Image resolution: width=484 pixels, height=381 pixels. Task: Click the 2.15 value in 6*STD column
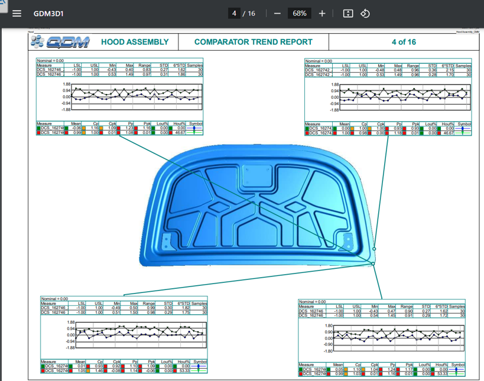tap(449, 70)
